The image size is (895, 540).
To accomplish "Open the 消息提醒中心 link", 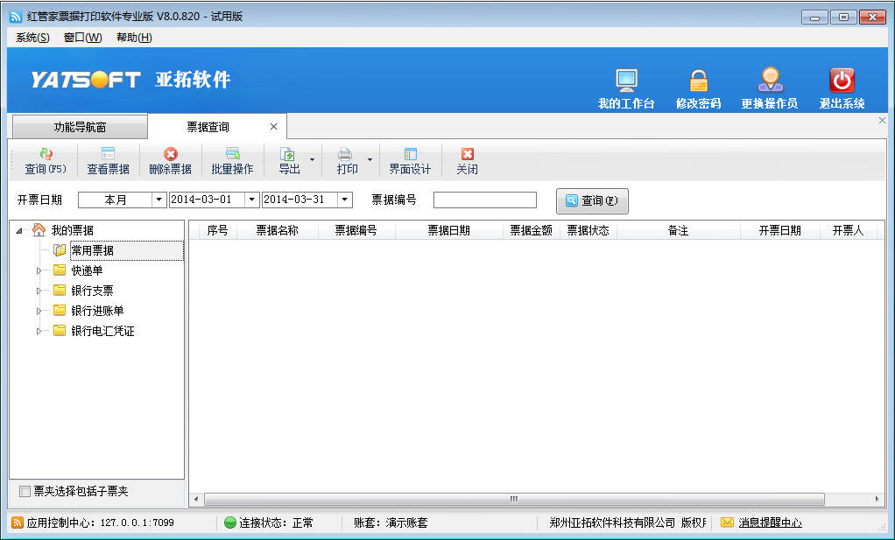I will 770,522.
